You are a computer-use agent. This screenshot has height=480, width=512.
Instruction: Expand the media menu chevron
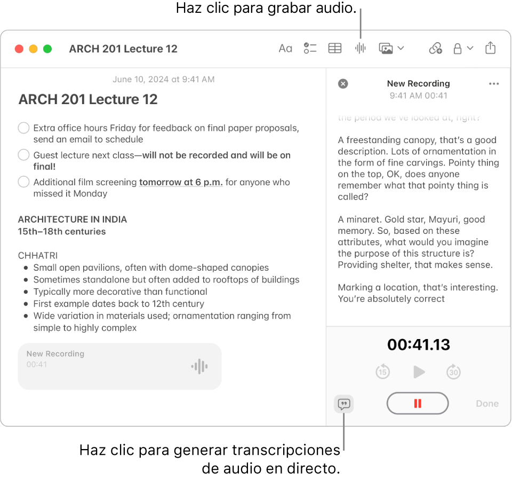tap(401, 48)
